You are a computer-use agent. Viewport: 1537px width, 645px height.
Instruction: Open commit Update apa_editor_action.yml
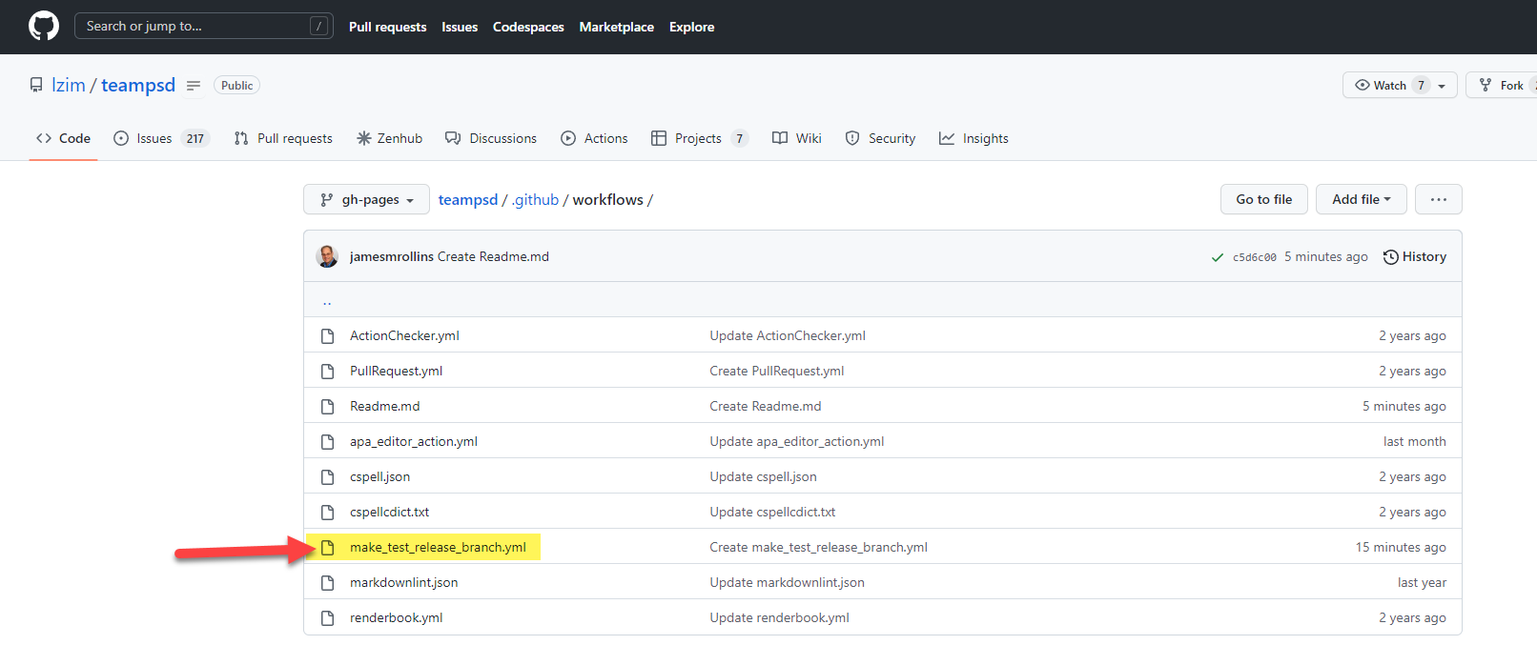(x=796, y=441)
